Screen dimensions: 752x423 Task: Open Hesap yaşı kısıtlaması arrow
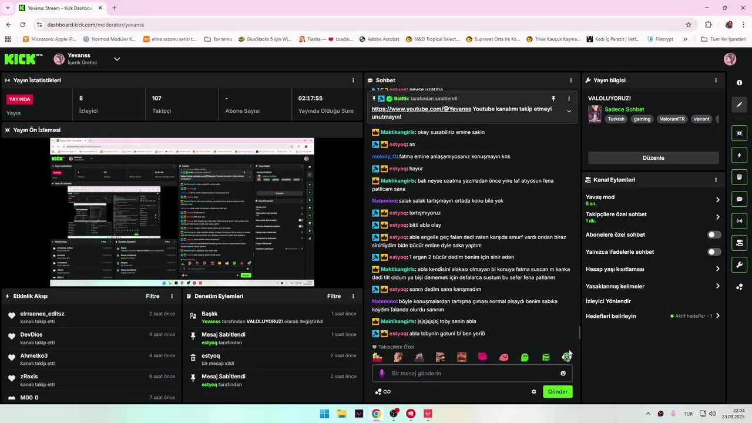(x=717, y=269)
